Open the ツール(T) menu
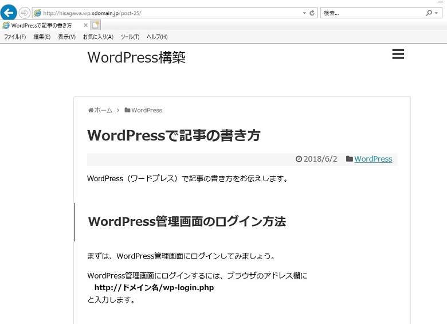Viewport: 447px width, 324px height. click(x=130, y=37)
